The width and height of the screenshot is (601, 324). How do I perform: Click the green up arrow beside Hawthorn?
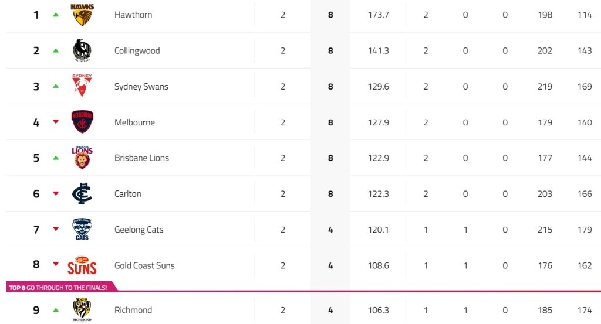(x=56, y=15)
